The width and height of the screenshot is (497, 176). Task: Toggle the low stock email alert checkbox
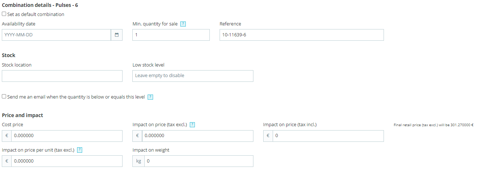[4, 97]
